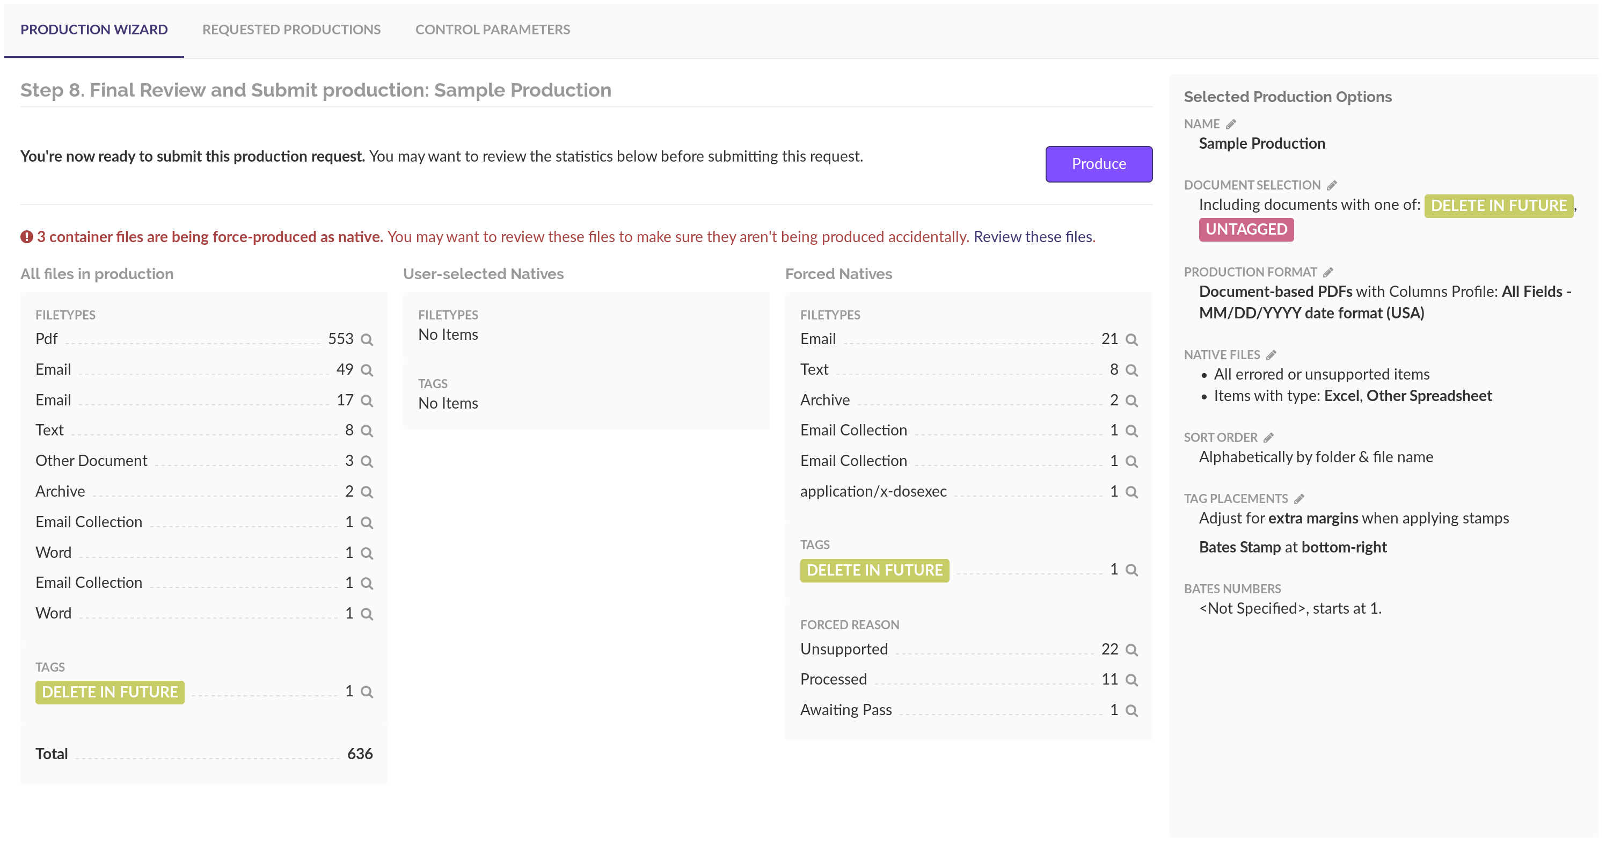The width and height of the screenshot is (1606, 844).
Task: Open the Control Parameters tab
Action: (492, 30)
